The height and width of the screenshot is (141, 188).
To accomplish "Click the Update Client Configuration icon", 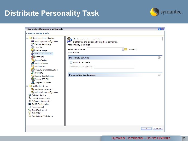I will (33, 92).
